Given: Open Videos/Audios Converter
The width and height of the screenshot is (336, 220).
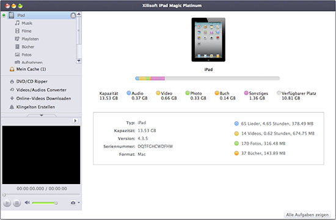Looking at the screenshot, I should tap(42, 90).
